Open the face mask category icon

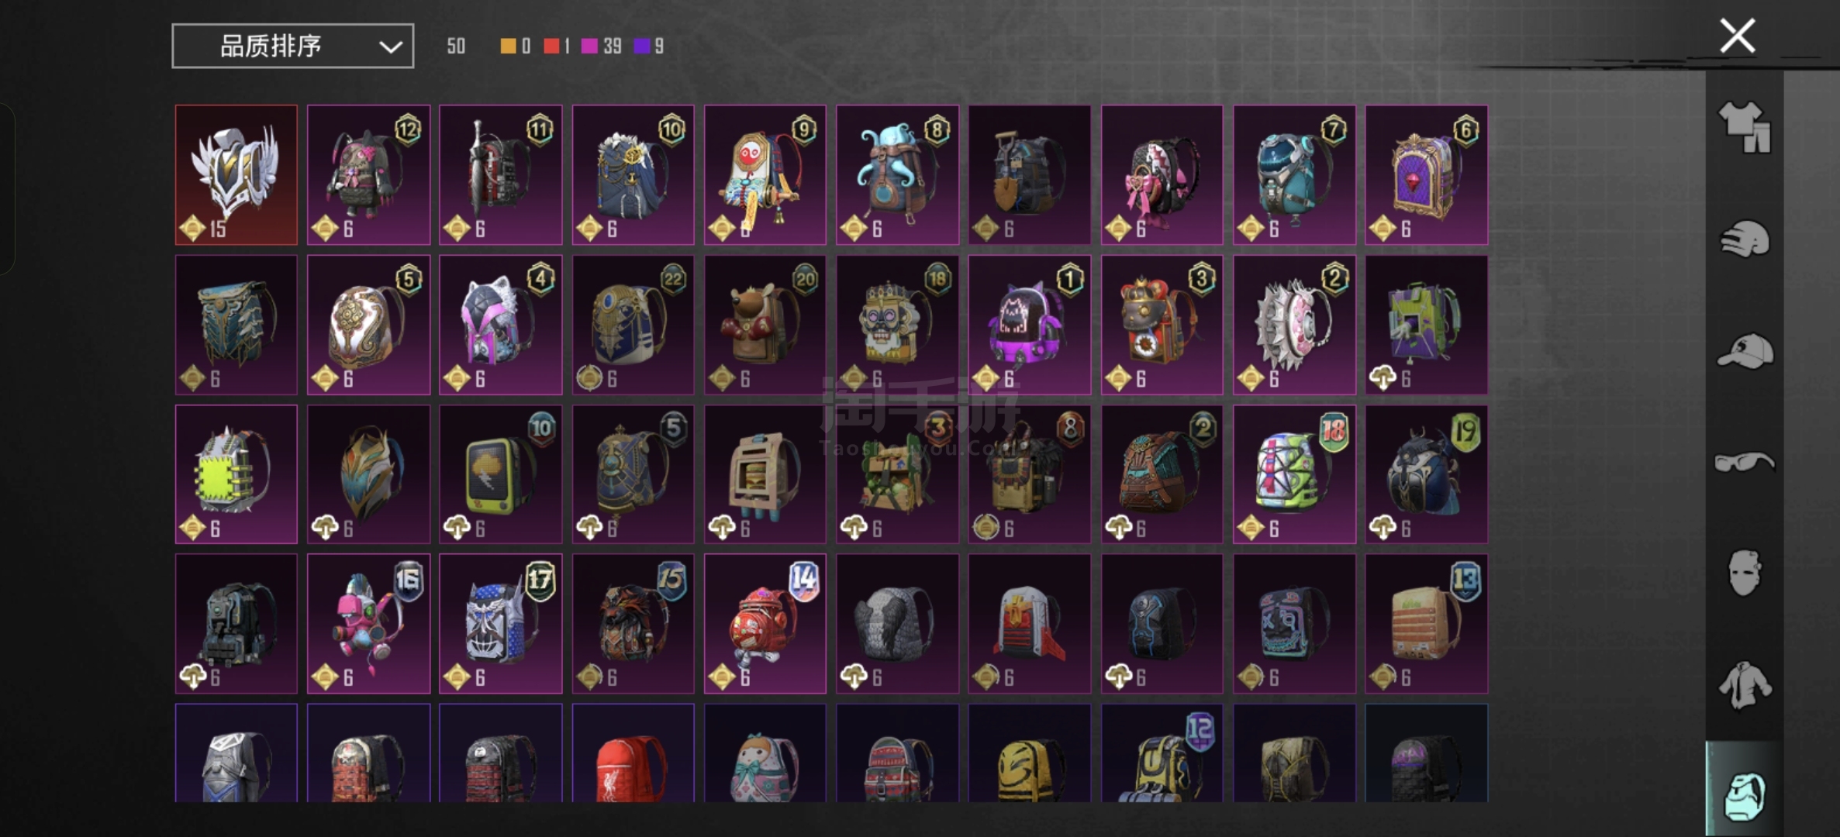click(x=1745, y=573)
